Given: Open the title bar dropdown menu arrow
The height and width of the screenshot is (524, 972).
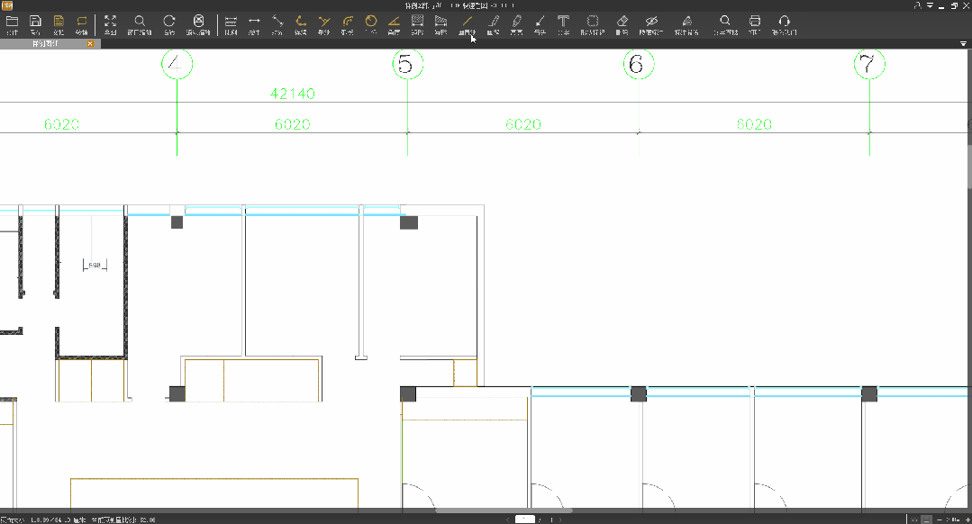Looking at the screenshot, I should click(930, 5).
